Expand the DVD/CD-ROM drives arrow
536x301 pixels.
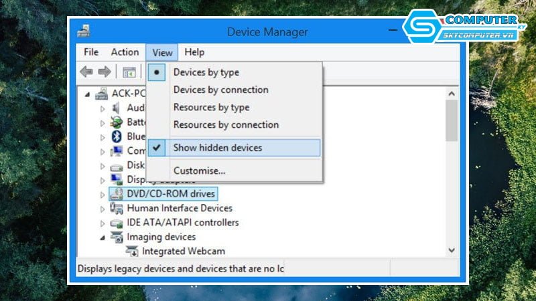click(103, 195)
